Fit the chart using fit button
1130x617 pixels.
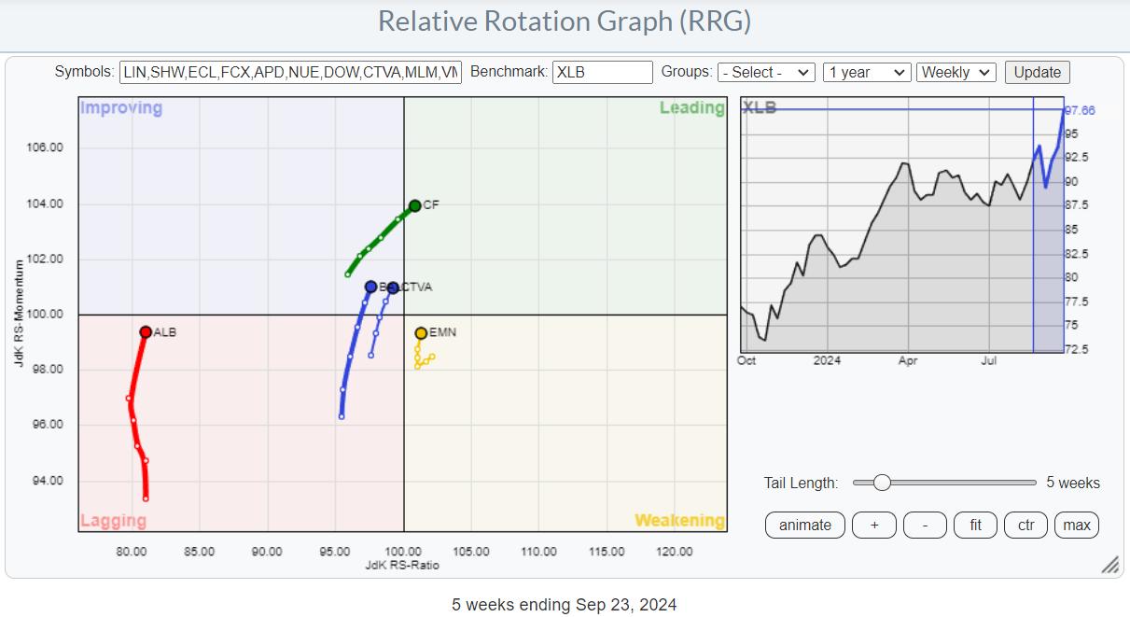coord(975,526)
